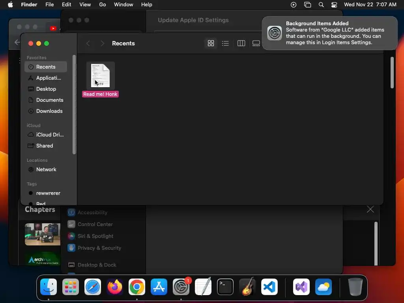Click the YouTube tab icon in browser
The height and width of the screenshot is (303, 404).
coord(53,28)
